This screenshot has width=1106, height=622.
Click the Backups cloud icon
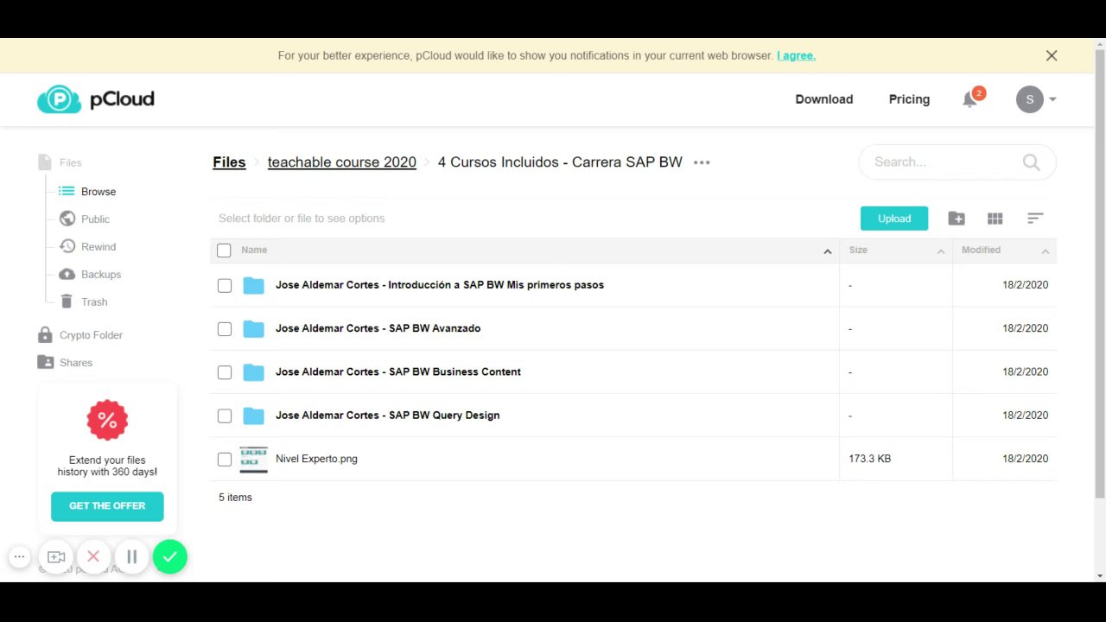point(67,274)
